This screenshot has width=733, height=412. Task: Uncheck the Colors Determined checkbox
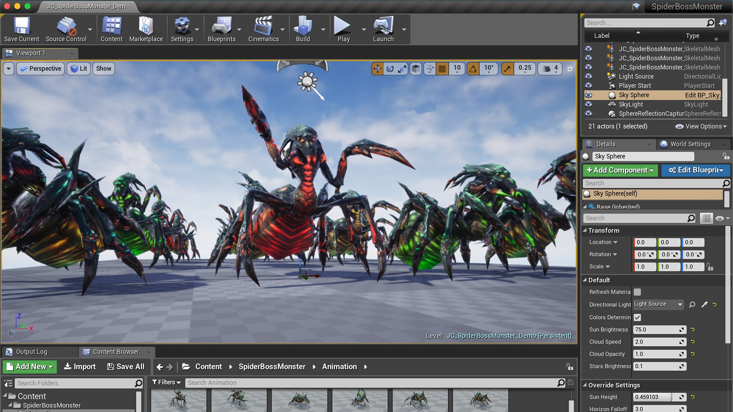(637, 317)
